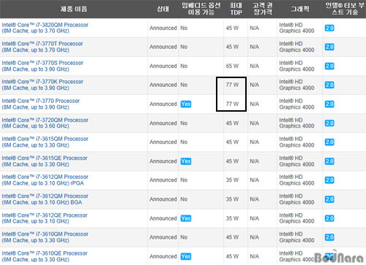Click the 2.0 Turbo Boost badge for i7-3770K
Viewport: 366px width, 265px height.
pos(329,85)
